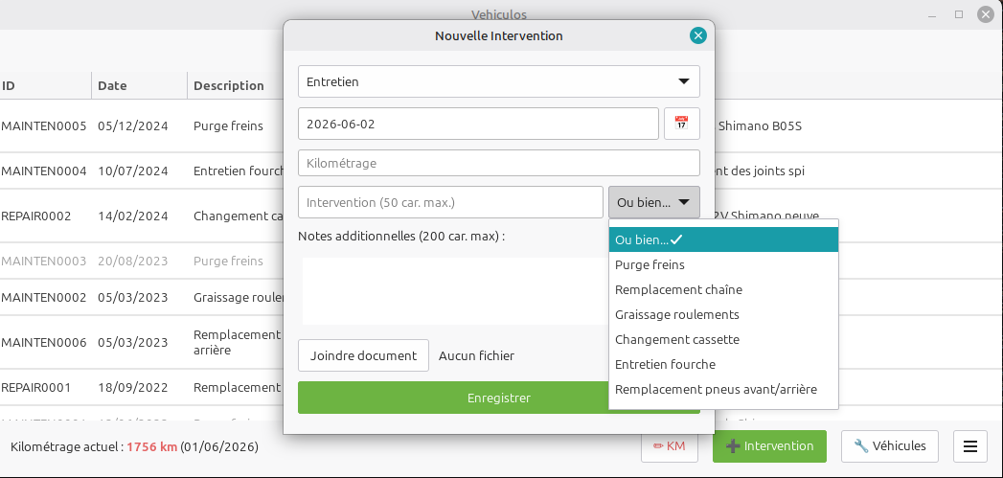Collapse the Ou bien... combo box

tap(653, 202)
